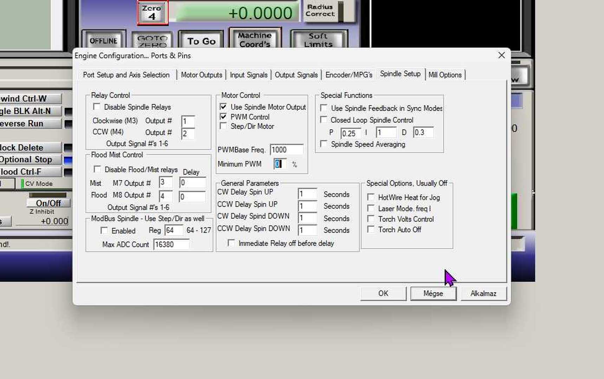Click Single BLK Alt-N button
604x379 pixels.
[x=31, y=111]
